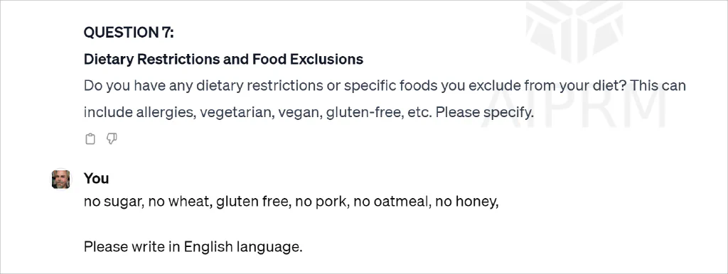Click the user profile avatar photo
The width and height of the screenshot is (728, 274).
point(61,179)
